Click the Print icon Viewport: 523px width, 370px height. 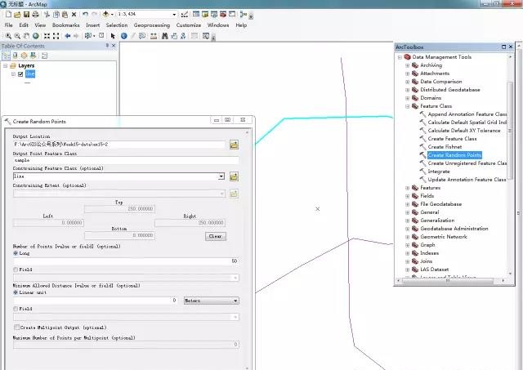[35, 15]
